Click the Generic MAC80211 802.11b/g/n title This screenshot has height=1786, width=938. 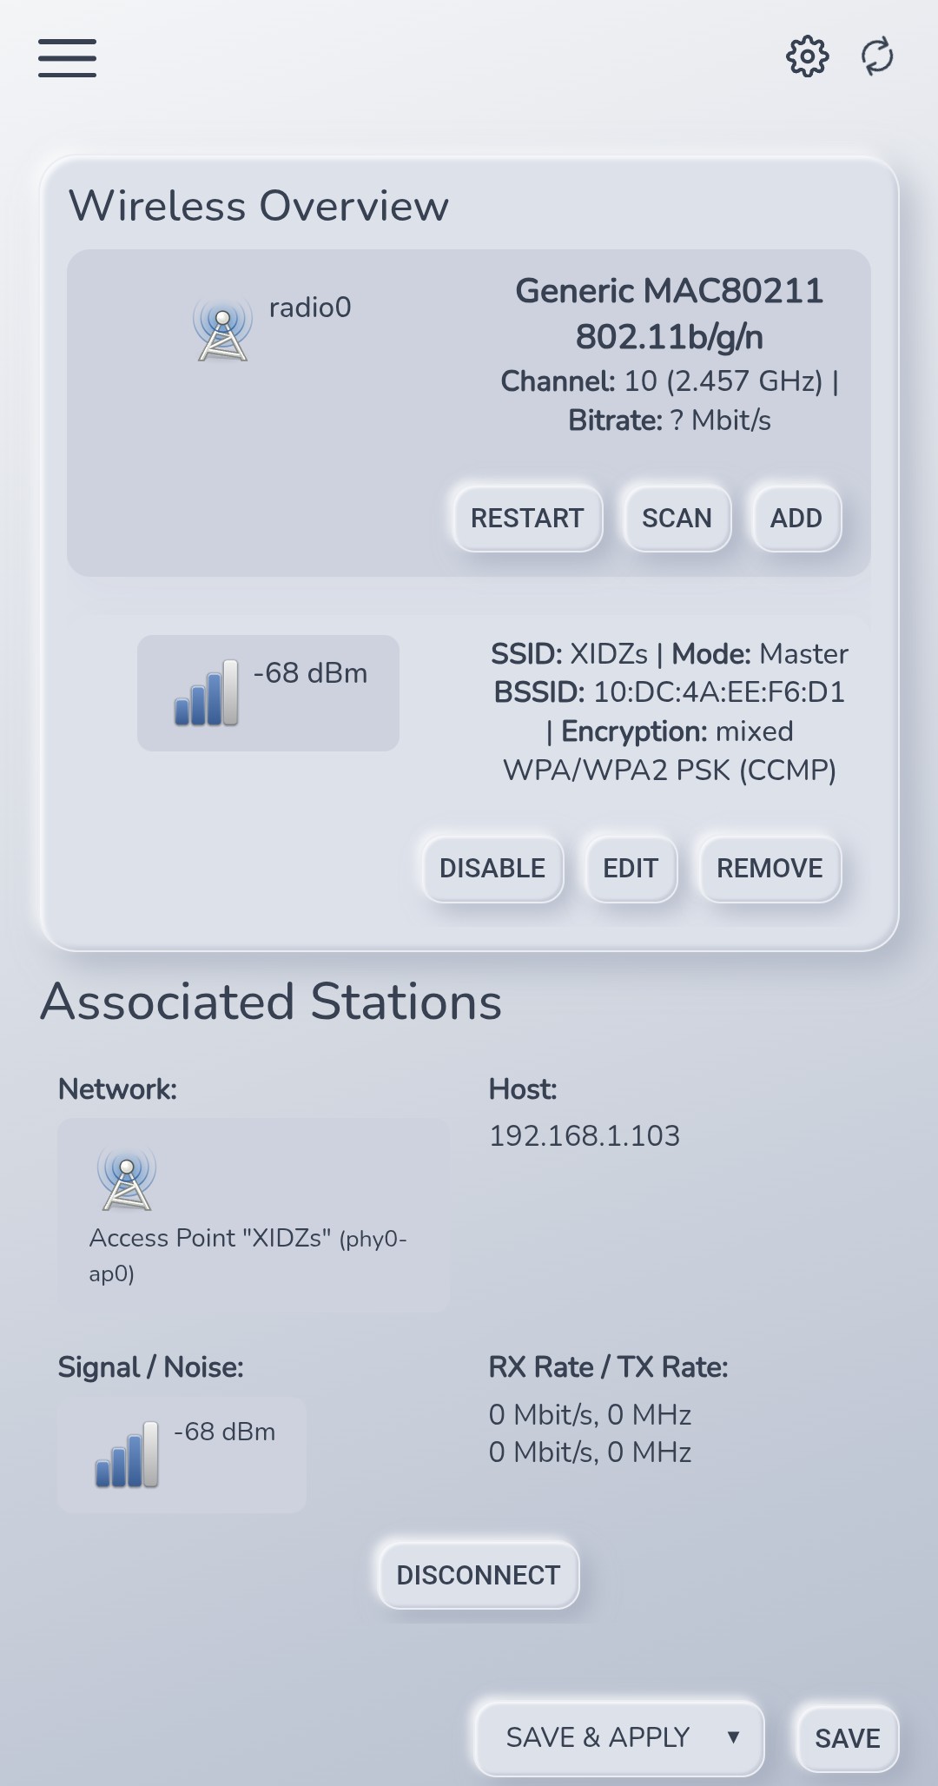[x=670, y=314]
